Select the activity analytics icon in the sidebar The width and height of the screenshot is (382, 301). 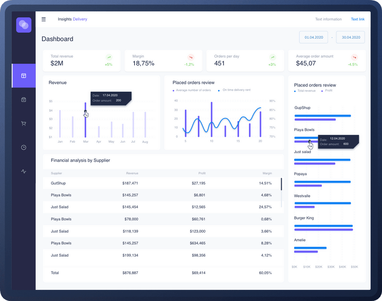(x=23, y=171)
